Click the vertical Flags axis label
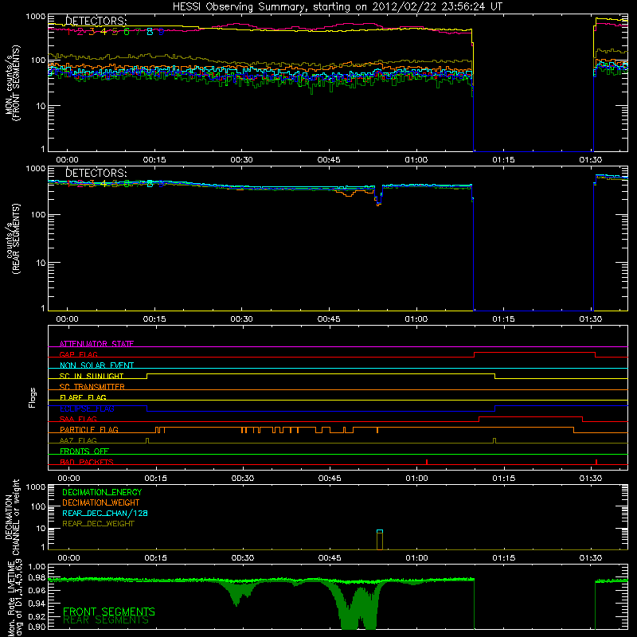Viewport: 637px width, 637px height. coord(32,397)
